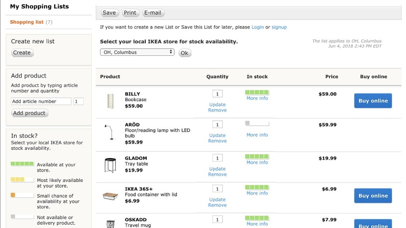Save the shopping list
Viewport: 406px width, 228px height.
click(x=109, y=13)
